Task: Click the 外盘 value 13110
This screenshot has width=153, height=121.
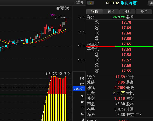Action: click(120, 98)
